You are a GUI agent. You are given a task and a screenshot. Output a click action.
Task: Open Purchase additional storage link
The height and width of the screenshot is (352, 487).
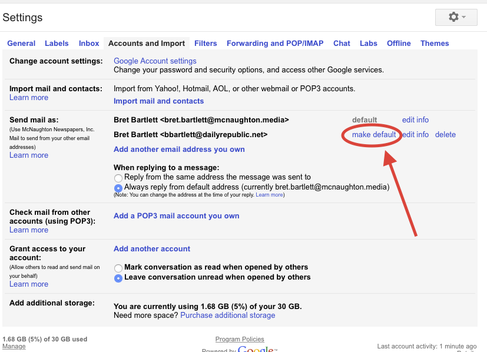[x=227, y=316]
